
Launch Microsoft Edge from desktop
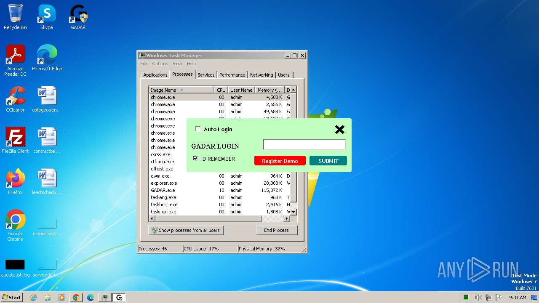coord(47,58)
